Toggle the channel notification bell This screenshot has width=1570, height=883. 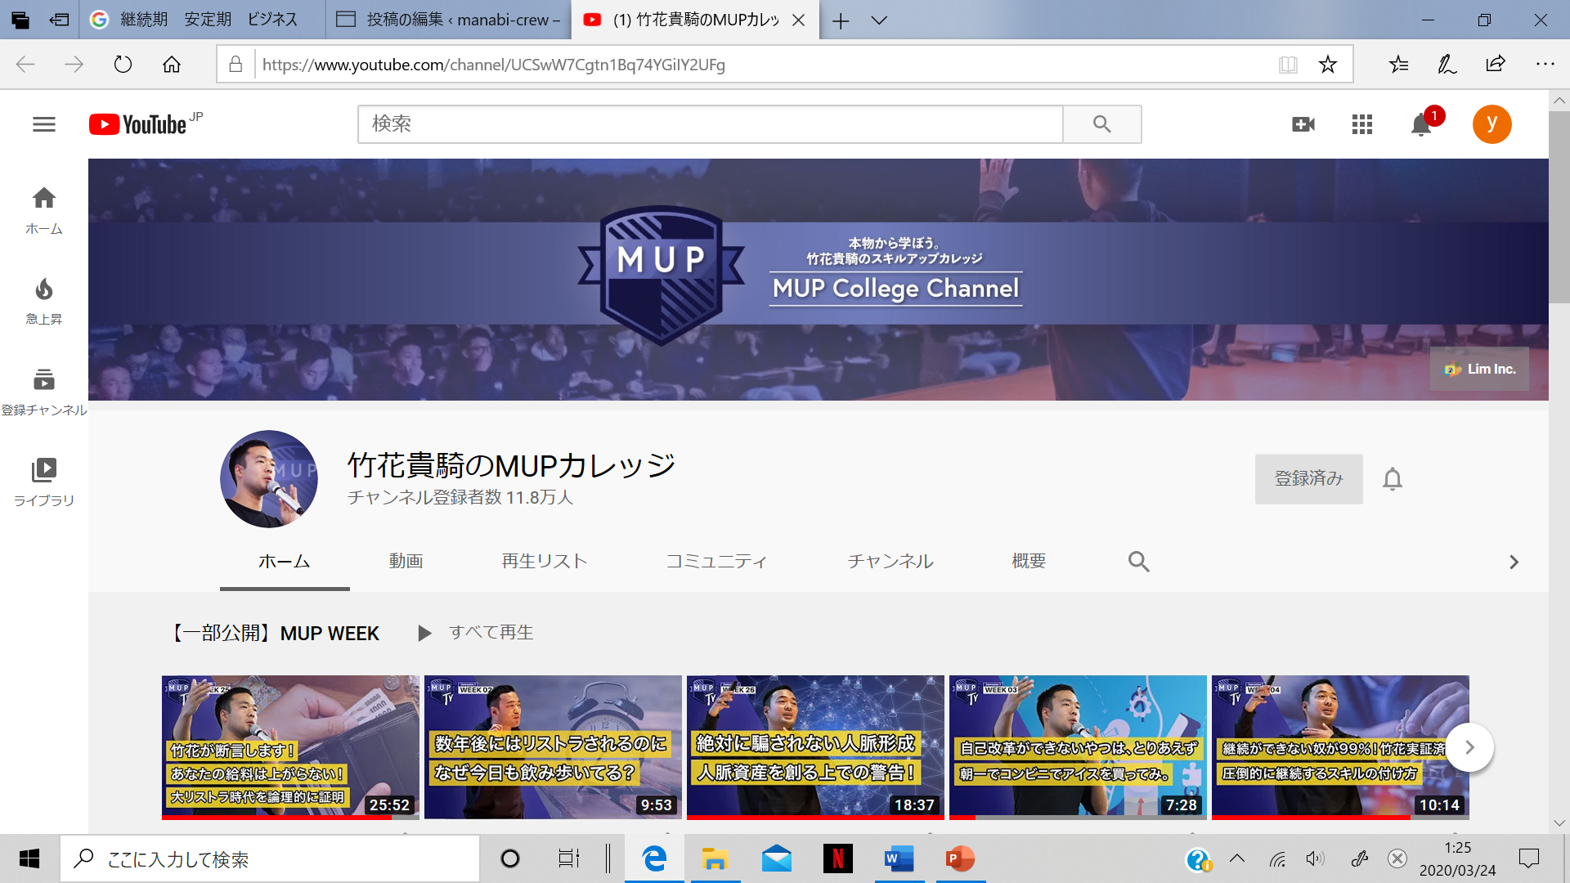[1393, 479]
